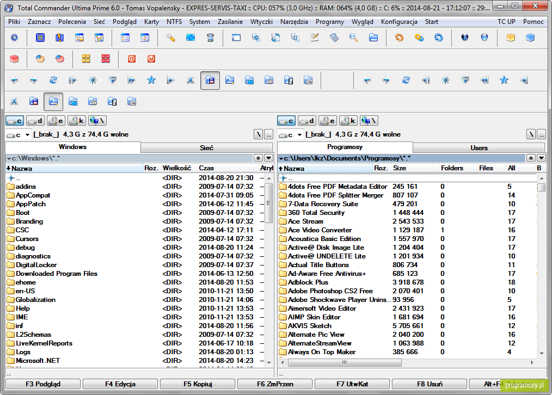Image resolution: width=552 pixels, height=395 pixels.
Task: Select drive k button in left panel
Action: 77,121
